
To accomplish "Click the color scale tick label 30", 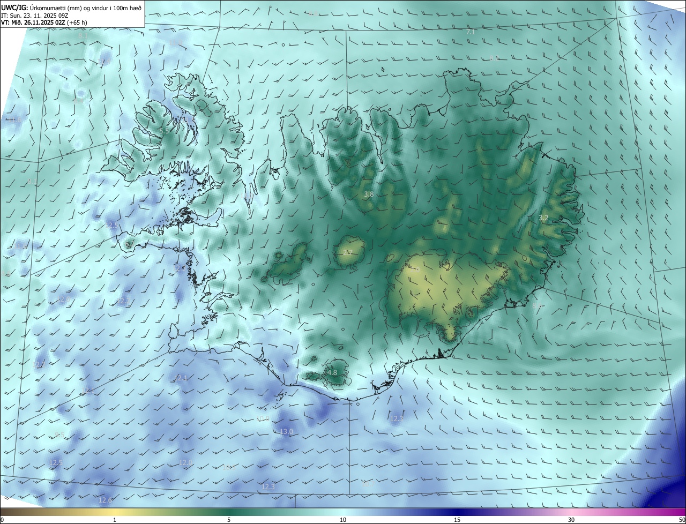I will coord(571,520).
